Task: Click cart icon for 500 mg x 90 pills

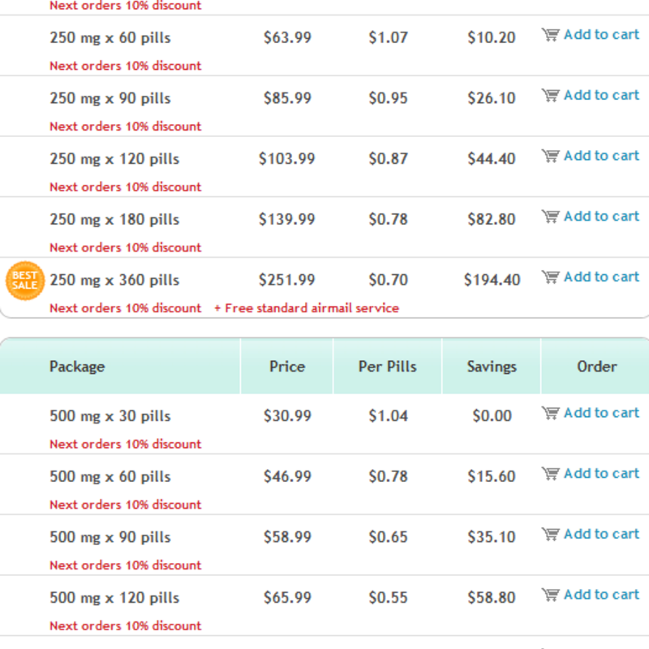Action: pyautogui.click(x=550, y=535)
